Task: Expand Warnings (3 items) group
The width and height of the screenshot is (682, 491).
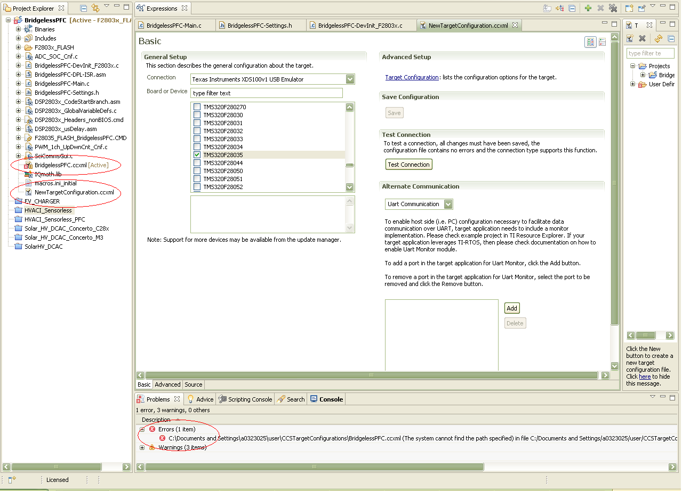Action: 142,447
